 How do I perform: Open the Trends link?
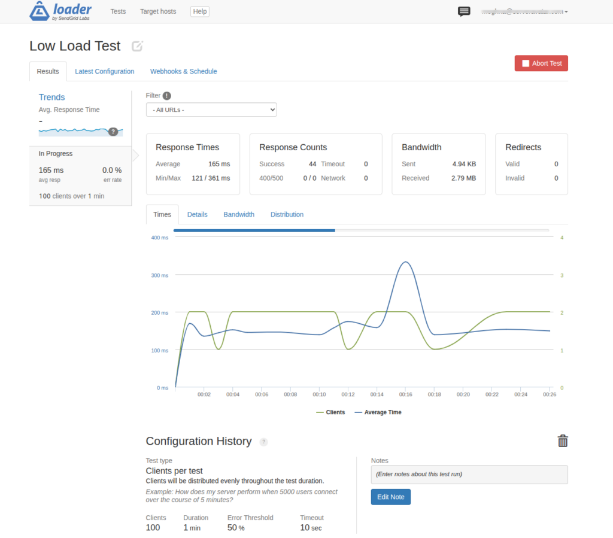click(51, 98)
